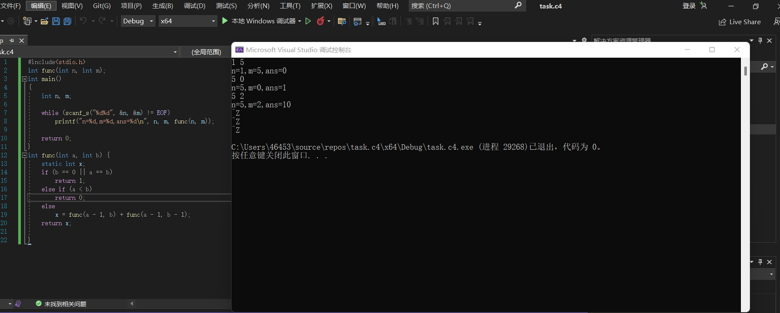This screenshot has height=313, width=780.
Task: Open the 项目(P) menu
Action: [131, 6]
